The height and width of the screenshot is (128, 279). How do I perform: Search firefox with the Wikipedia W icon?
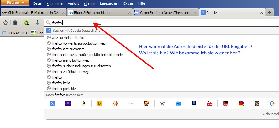point(162,103)
